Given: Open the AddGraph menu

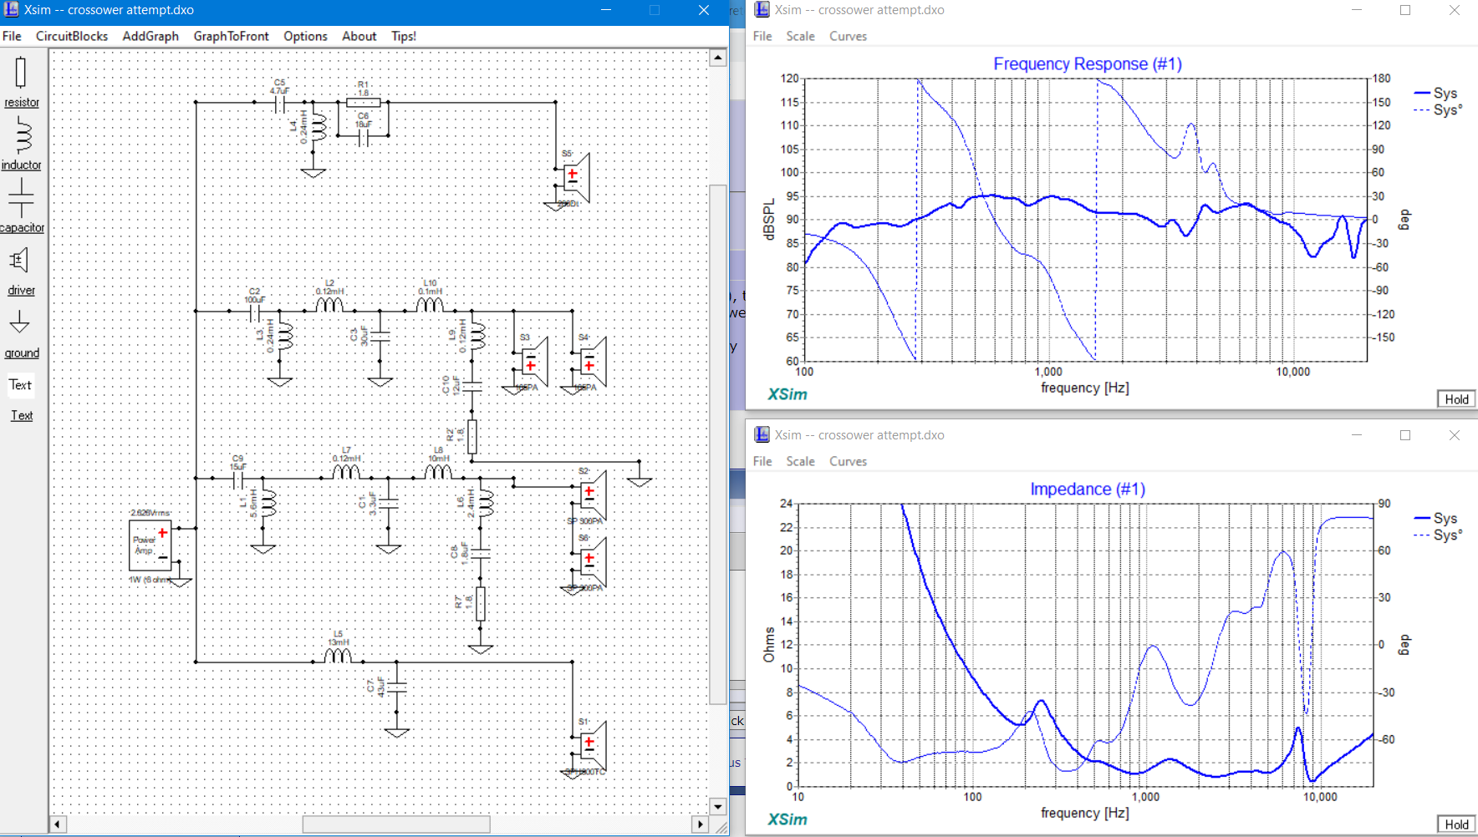Looking at the screenshot, I should (x=150, y=36).
